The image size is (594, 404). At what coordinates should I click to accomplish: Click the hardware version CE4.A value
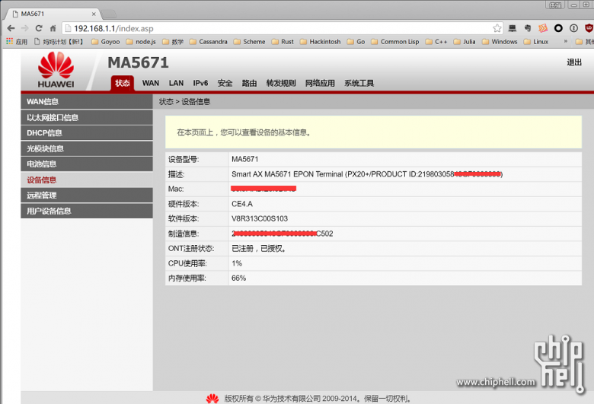click(242, 204)
